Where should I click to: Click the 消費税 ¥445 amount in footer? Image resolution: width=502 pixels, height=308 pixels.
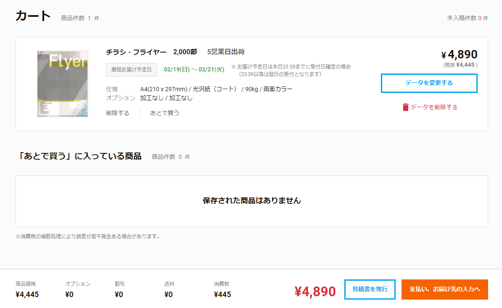pos(222,295)
